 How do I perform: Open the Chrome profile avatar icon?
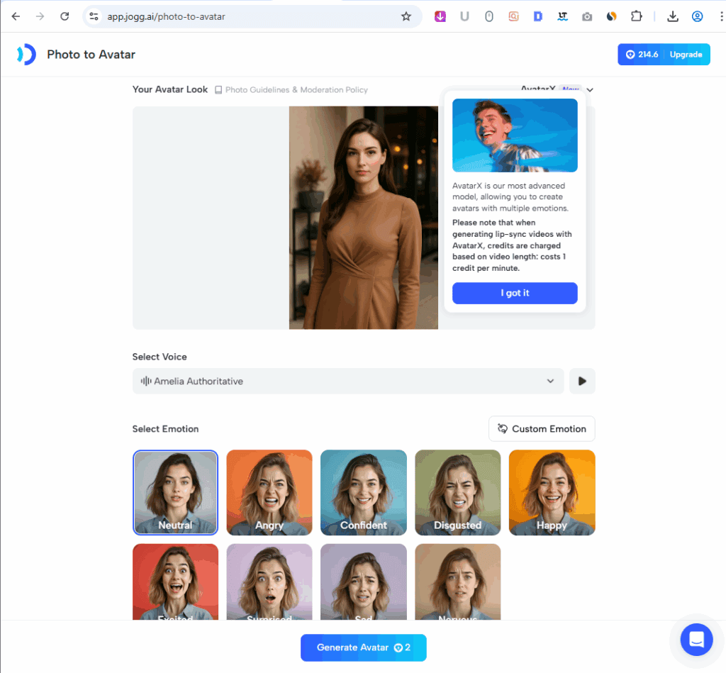(x=697, y=16)
